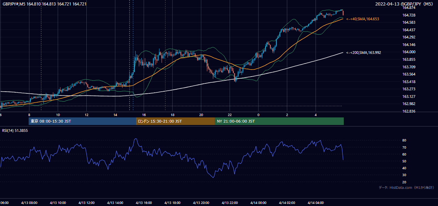Click the 4/13 16:00 date label
Image resolution: width=438 pixels, height=206 pixels.
(144, 203)
